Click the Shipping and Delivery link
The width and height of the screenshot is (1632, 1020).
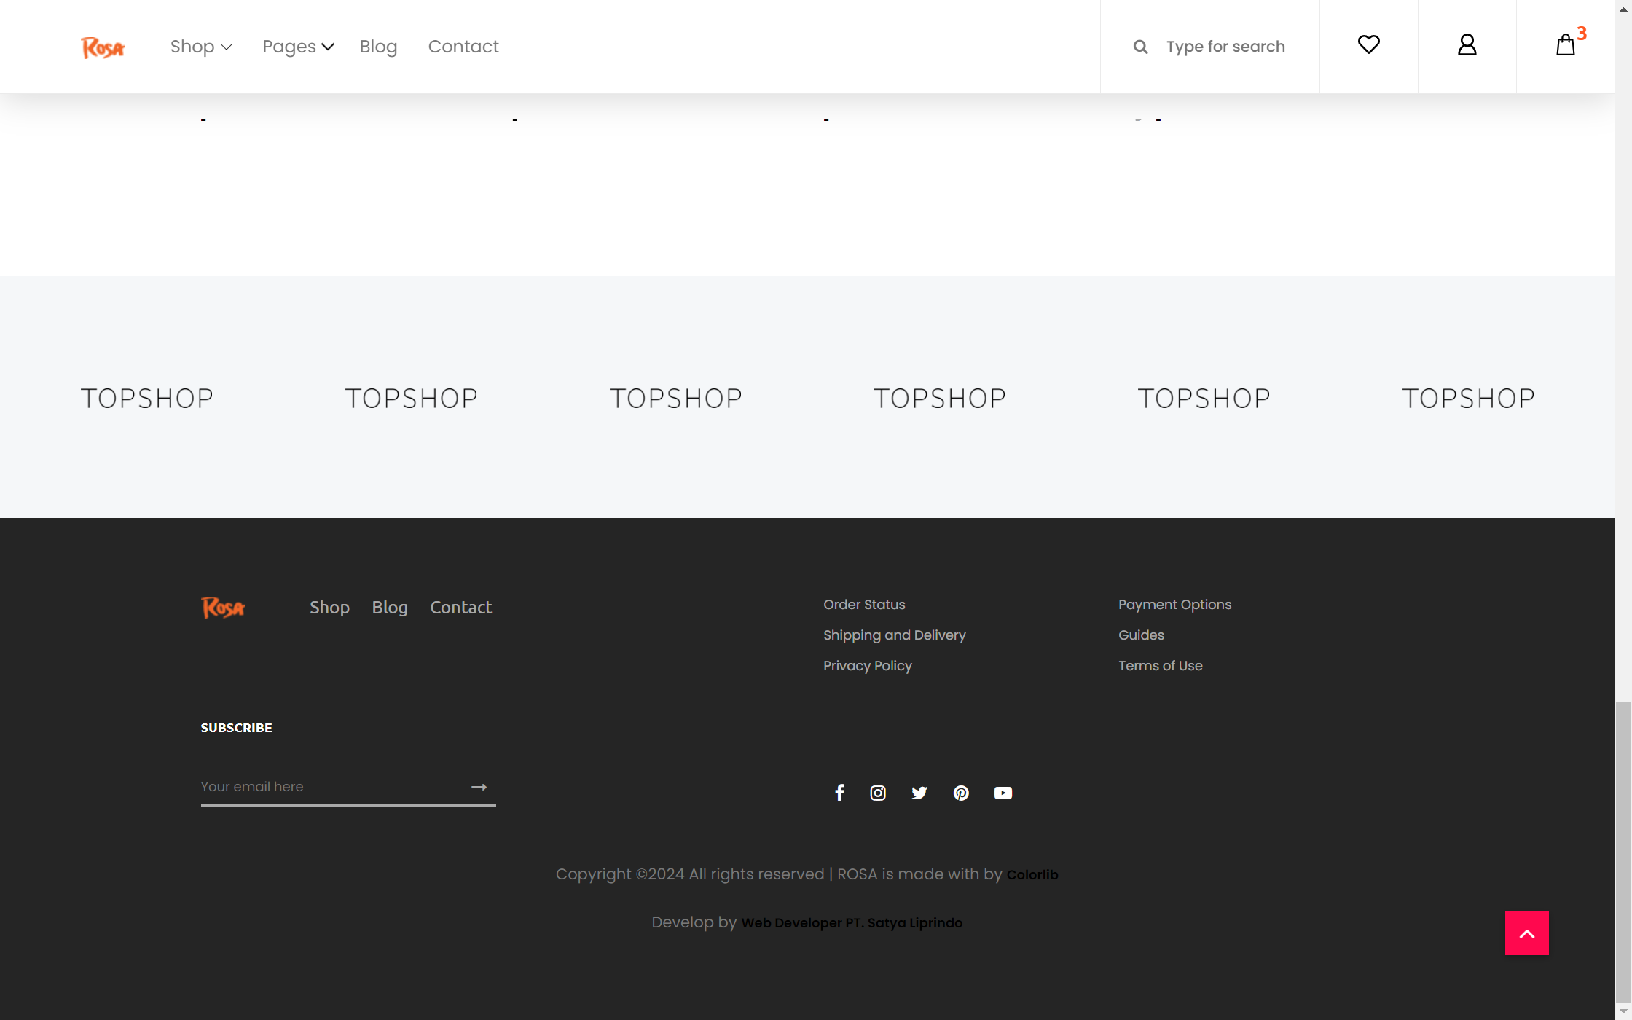click(x=894, y=635)
